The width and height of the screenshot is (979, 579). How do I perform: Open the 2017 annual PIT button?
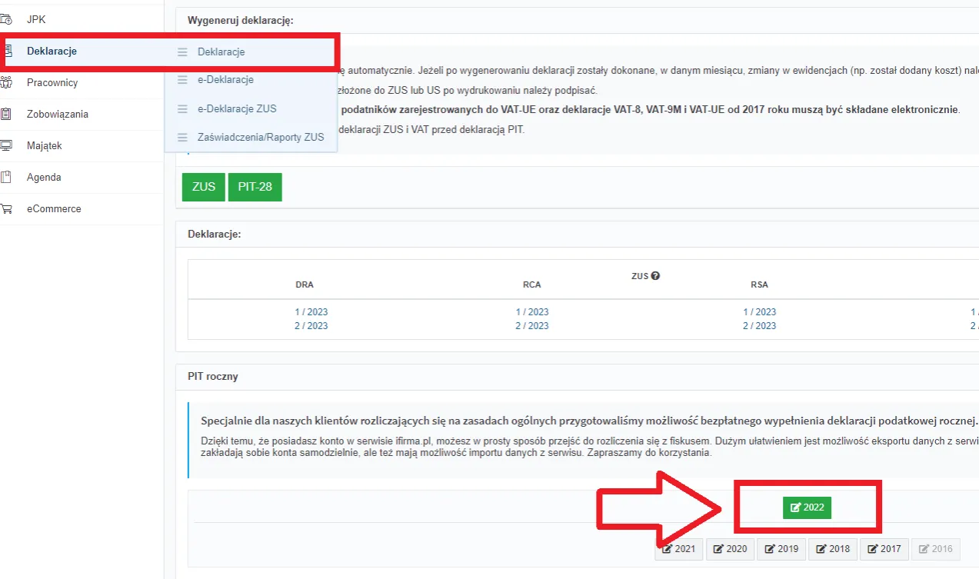pyautogui.click(x=884, y=549)
